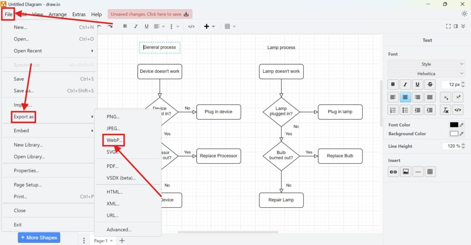Click the redo arrow in the toolbar
471x245 pixels.
pyautogui.click(x=109, y=27)
